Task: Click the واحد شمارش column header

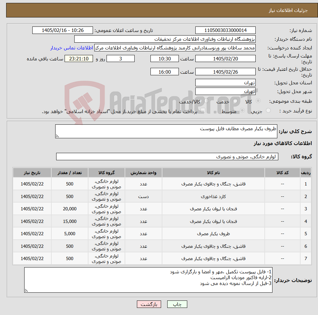Action: point(143,173)
